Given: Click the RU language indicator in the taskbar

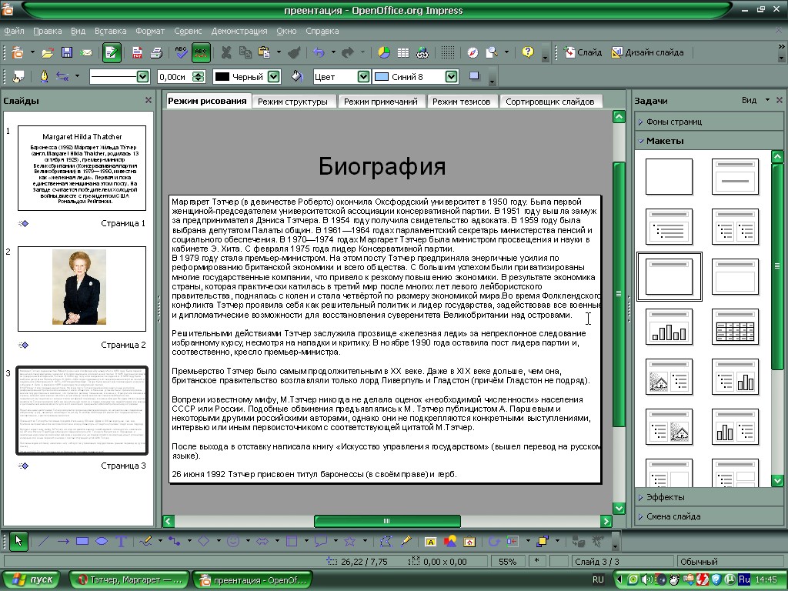Looking at the screenshot, I should [x=598, y=580].
